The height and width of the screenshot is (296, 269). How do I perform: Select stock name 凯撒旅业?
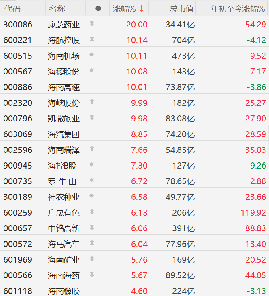point(64,119)
